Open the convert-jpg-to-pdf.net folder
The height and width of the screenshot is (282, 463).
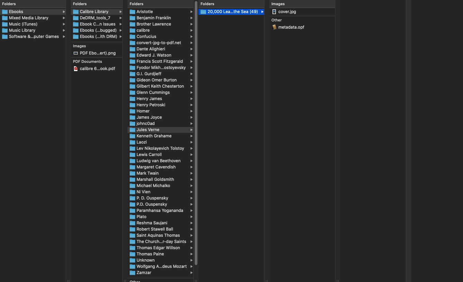160,43
